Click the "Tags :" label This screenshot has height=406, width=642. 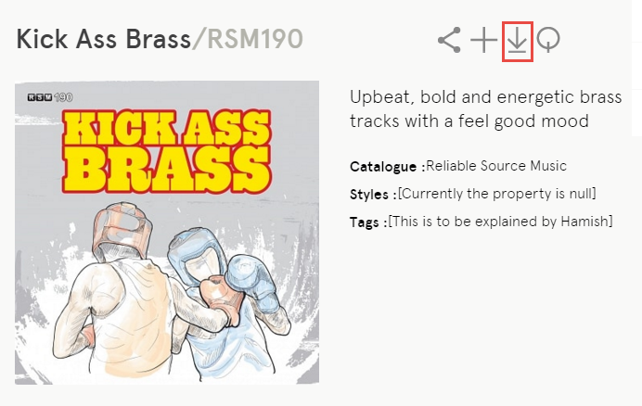[368, 221]
